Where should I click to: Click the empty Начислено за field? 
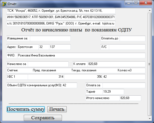(x=48, y=64)
